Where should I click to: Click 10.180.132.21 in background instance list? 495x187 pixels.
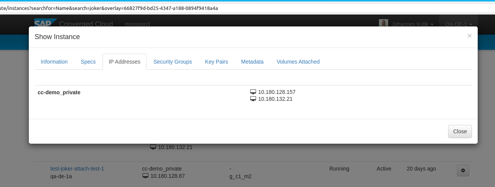(x=175, y=147)
